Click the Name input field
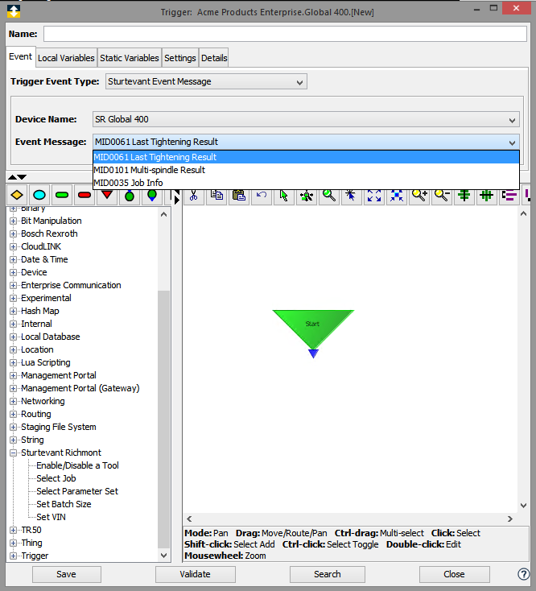The width and height of the screenshot is (536, 591). pyautogui.click(x=285, y=34)
